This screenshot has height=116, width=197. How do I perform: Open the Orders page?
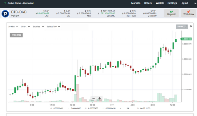click(148, 3)
